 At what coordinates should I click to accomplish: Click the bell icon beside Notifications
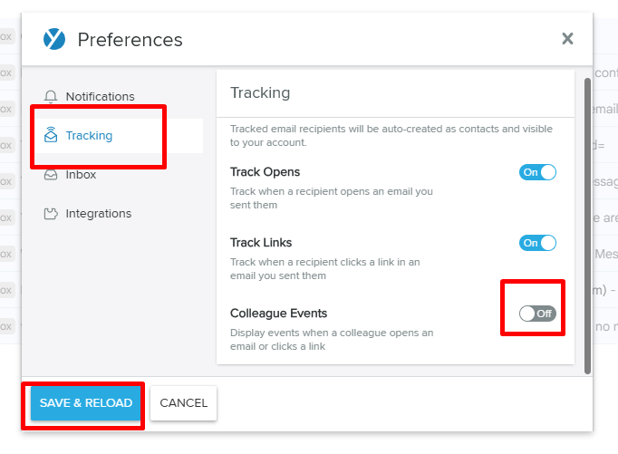(51, 97)
